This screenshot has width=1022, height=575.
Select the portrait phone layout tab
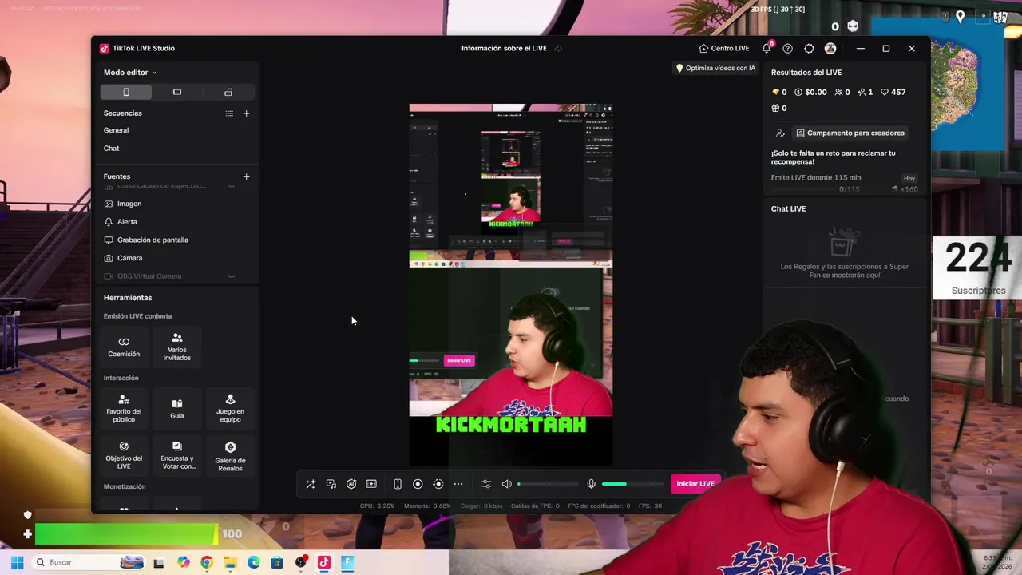pyautogui.click(x=126, y=92)
